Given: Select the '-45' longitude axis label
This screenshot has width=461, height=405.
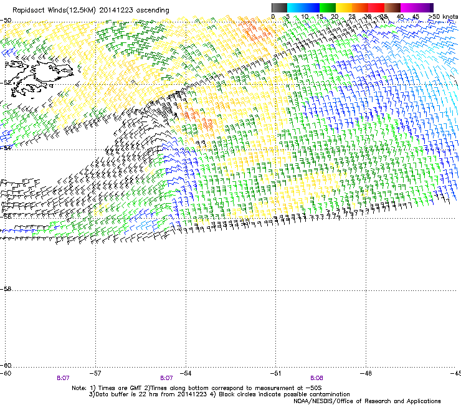Looking at the screenshot, I should [455, 373].
